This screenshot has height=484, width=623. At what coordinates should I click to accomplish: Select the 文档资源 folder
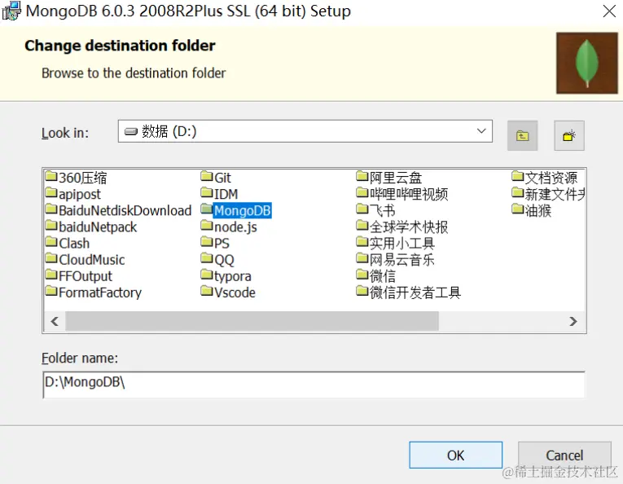545,178
